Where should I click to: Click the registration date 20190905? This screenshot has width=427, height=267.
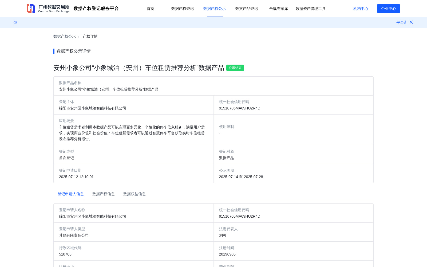pos(227,254)
